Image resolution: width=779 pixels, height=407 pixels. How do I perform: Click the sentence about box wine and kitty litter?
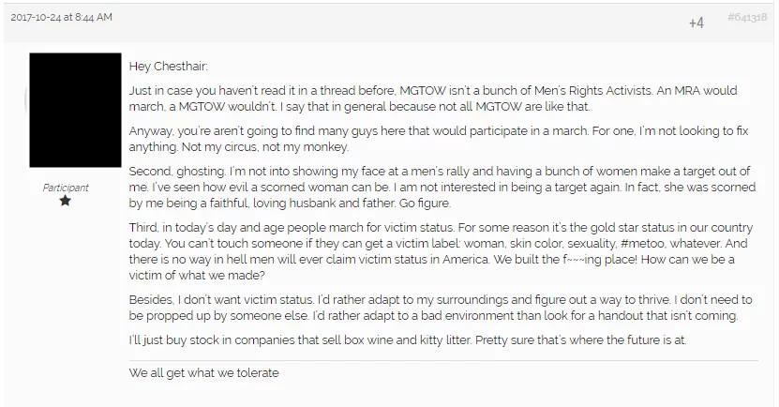pos(407,339)
